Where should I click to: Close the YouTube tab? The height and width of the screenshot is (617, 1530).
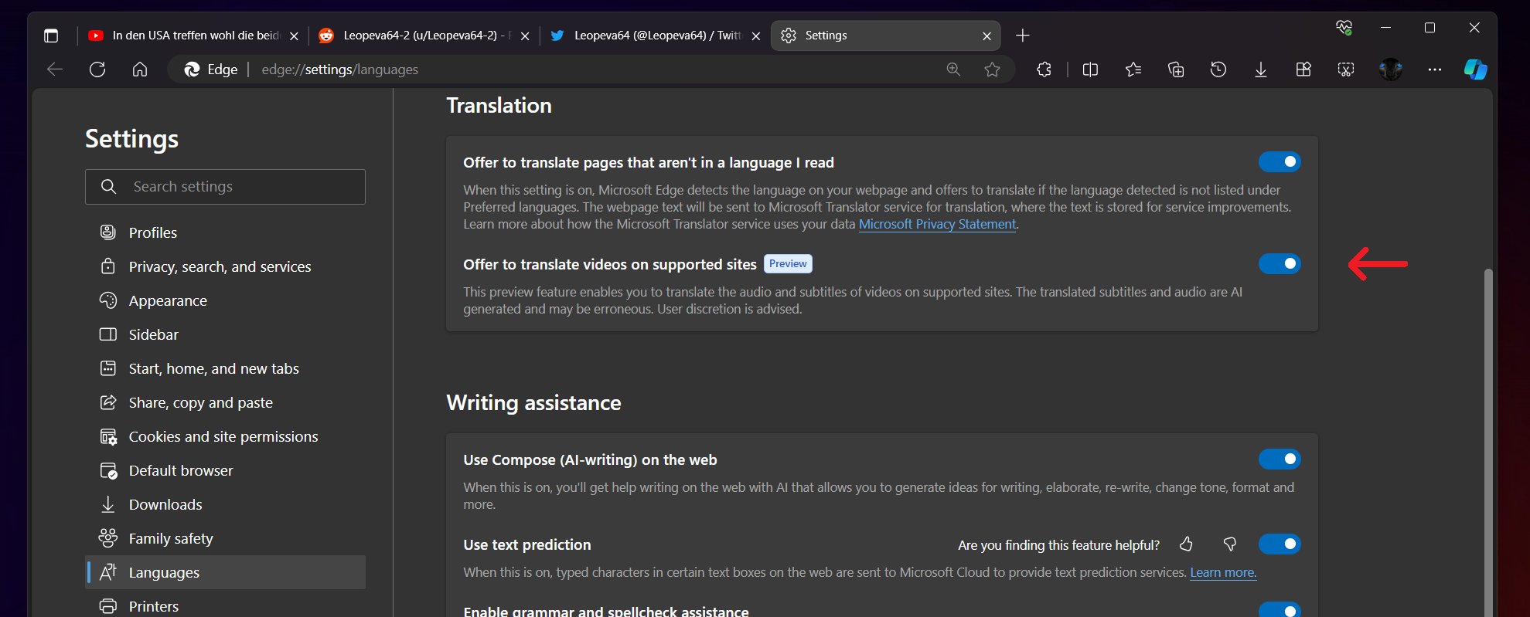[294, 36]
